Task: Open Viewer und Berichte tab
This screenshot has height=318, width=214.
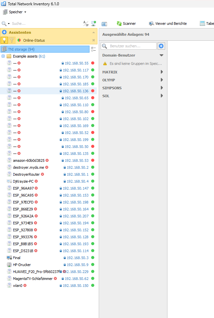Action: [168, 23]
